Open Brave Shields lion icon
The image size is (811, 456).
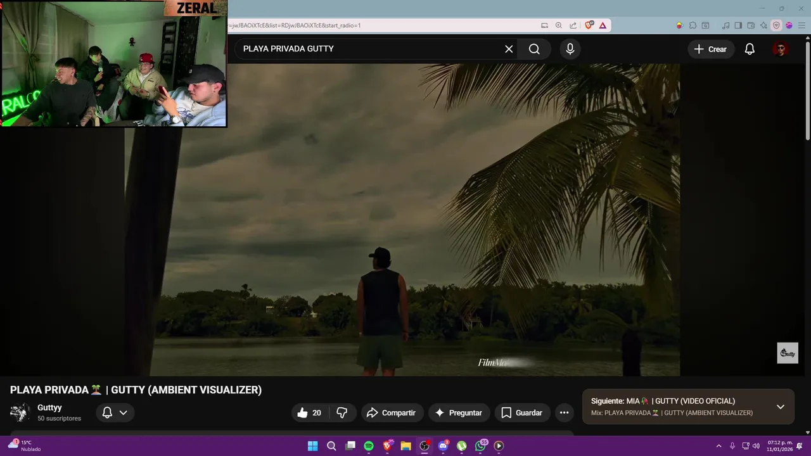click(x=589, y=25)
